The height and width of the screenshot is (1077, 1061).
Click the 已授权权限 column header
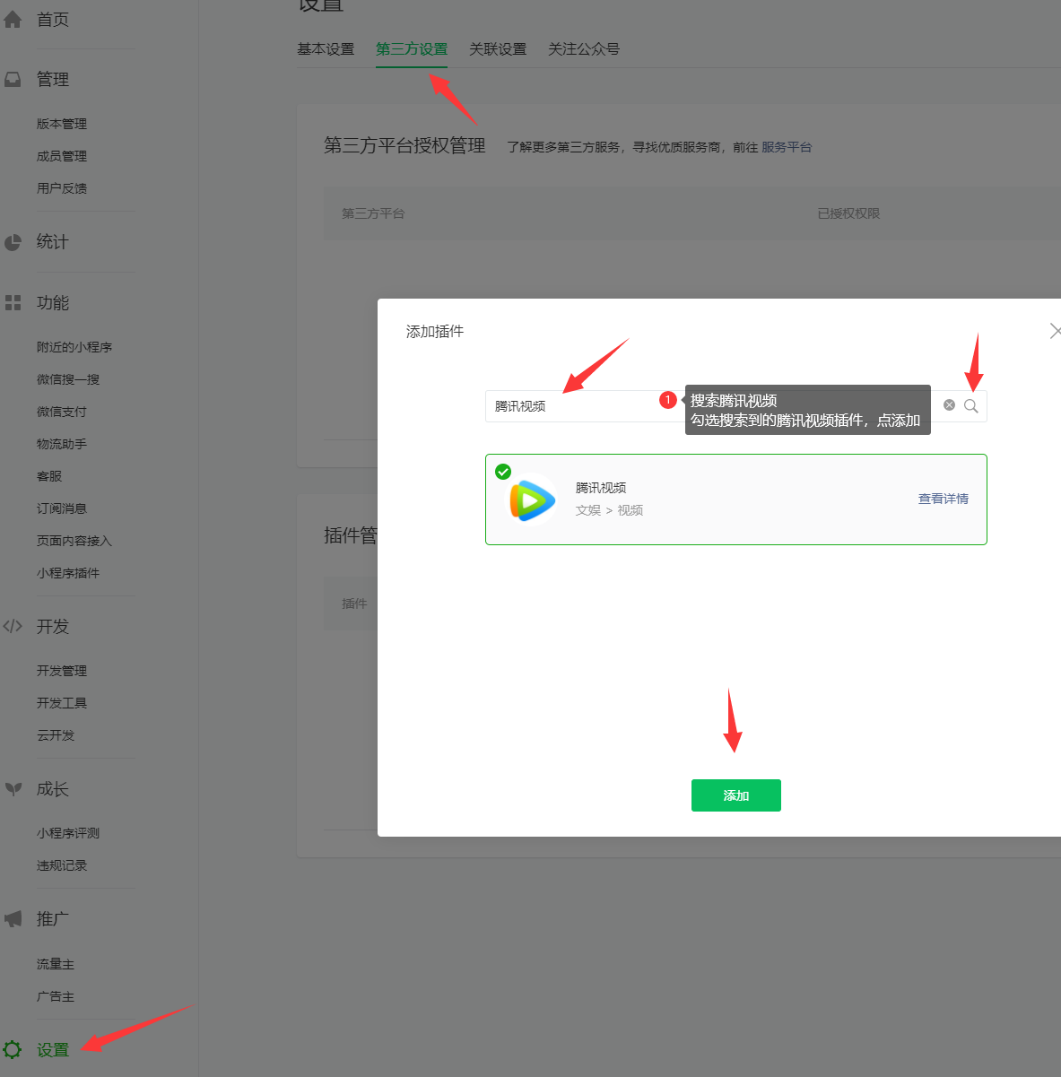[848, 213]
